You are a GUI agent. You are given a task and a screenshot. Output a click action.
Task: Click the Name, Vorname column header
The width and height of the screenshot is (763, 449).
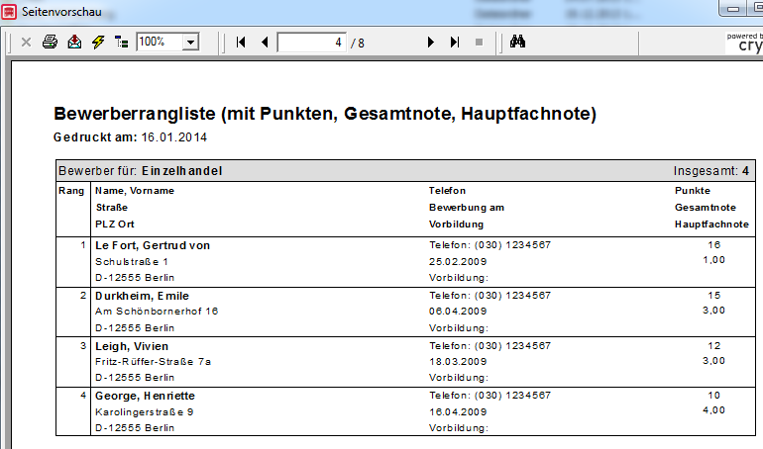coord(135,191)
